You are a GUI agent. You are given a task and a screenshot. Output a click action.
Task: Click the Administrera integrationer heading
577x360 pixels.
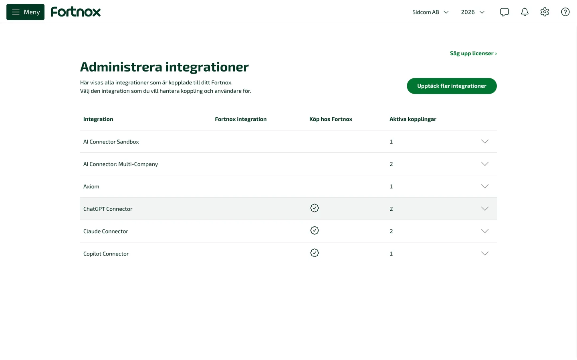[164, 67]
